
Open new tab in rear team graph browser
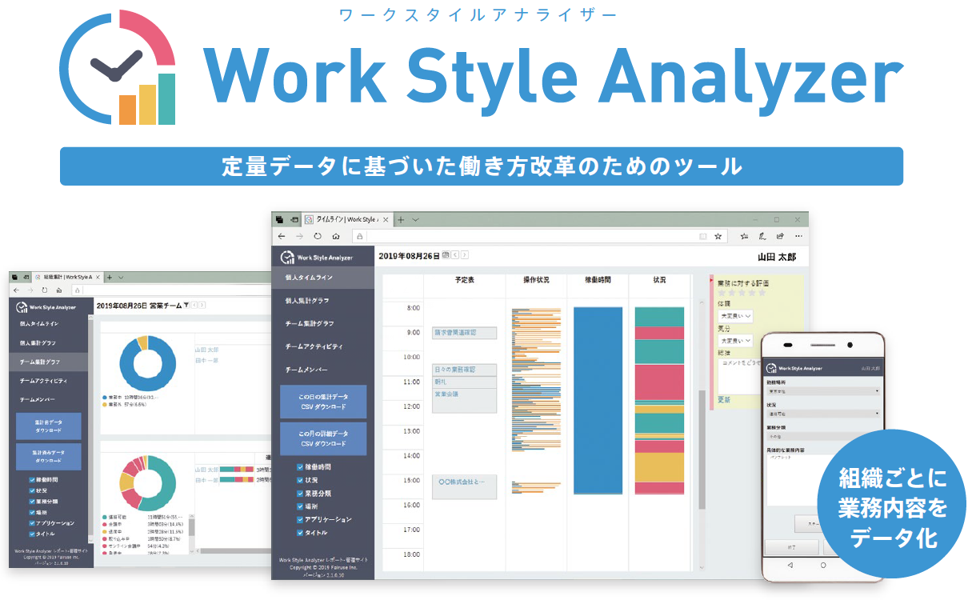point(110,277)
